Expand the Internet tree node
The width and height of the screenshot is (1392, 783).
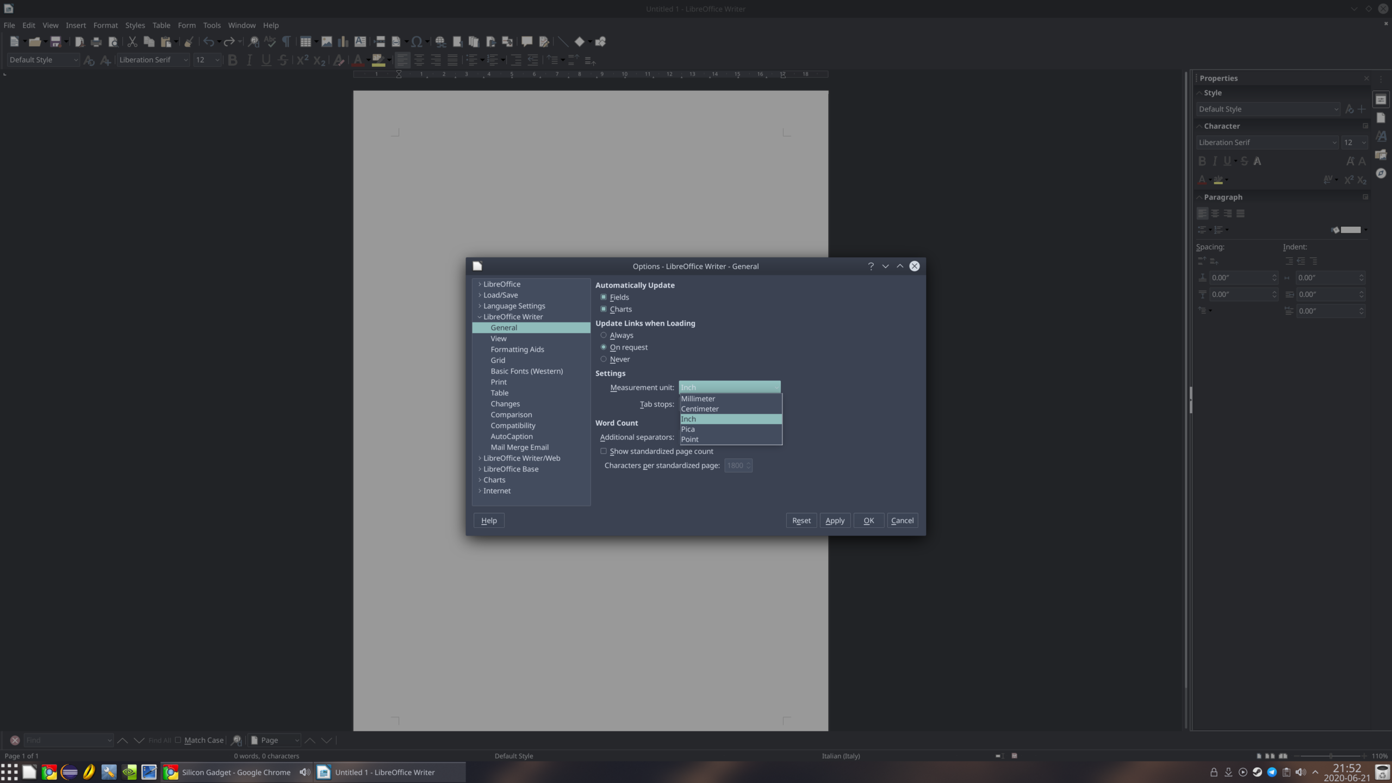[x=480, y=490]
